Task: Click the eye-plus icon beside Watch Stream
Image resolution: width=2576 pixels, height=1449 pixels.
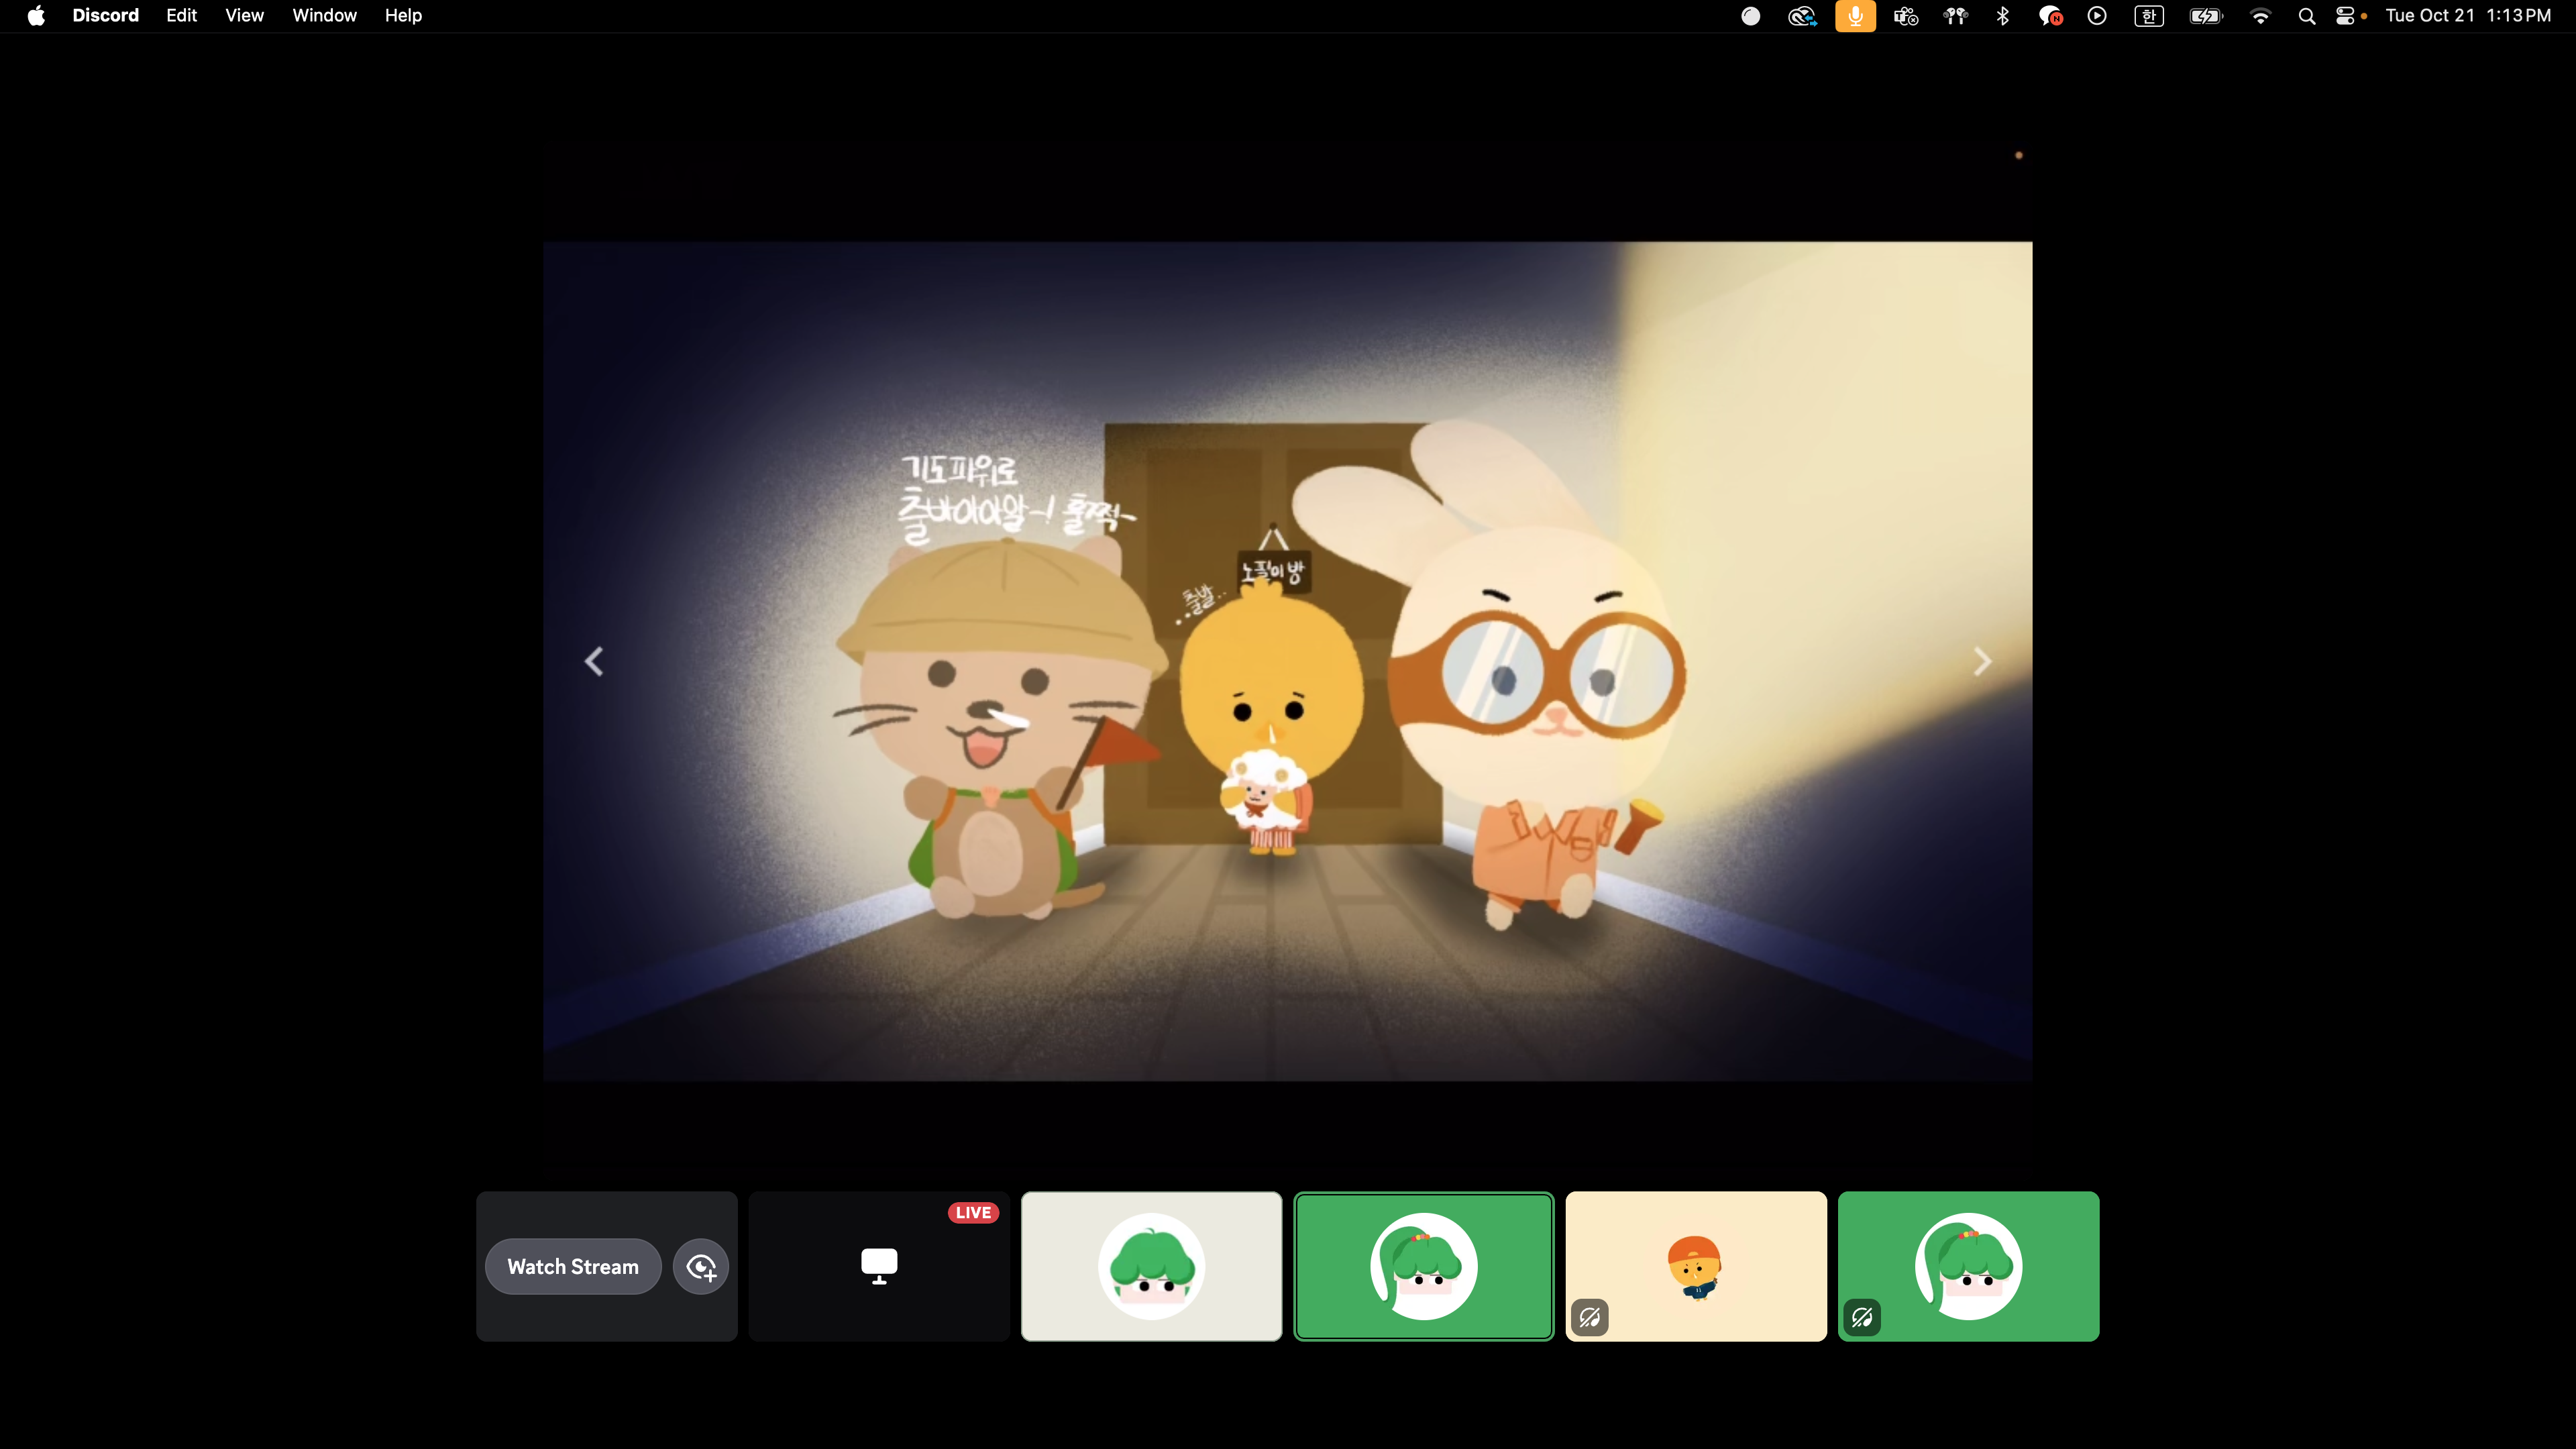Action: coord(701,1267)
